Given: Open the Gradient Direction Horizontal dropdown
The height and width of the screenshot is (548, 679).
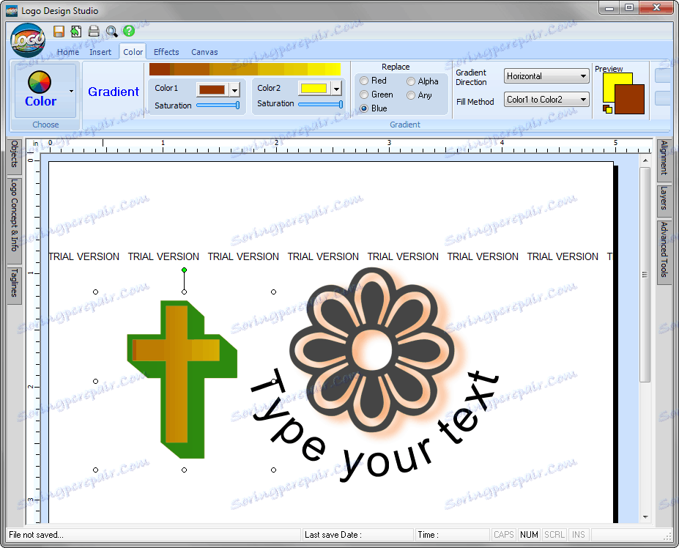Looking at the screenshot, I should click(x=546, y=76).
